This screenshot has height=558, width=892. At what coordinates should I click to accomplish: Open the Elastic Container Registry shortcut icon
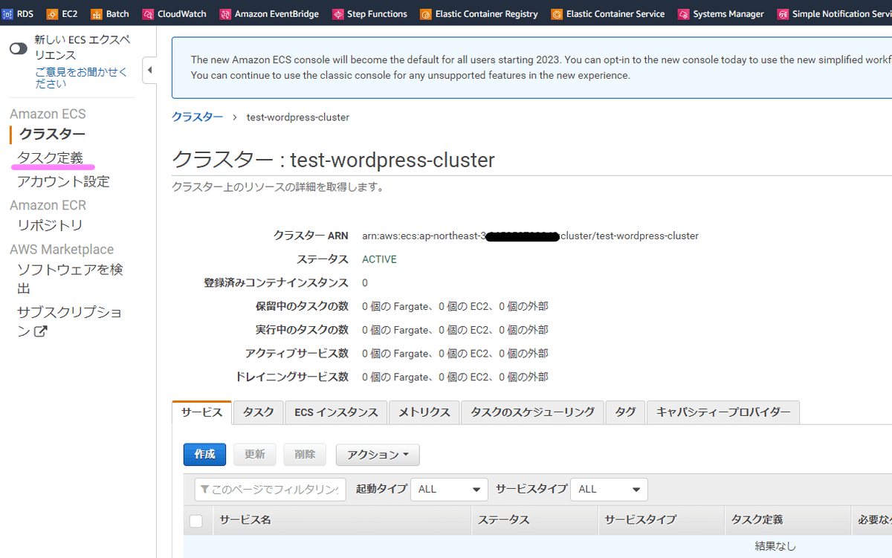click(x=426, y=13)
